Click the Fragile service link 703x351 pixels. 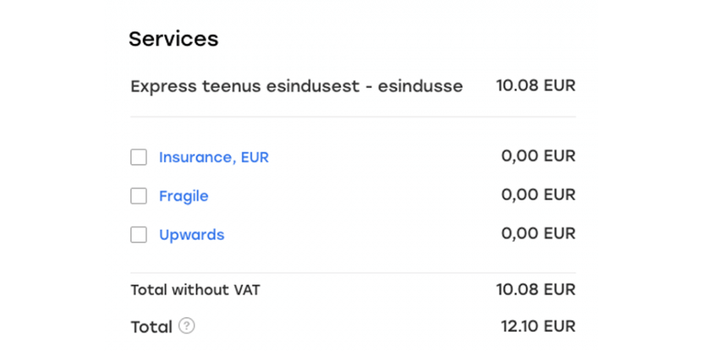[x=184, y=196]
